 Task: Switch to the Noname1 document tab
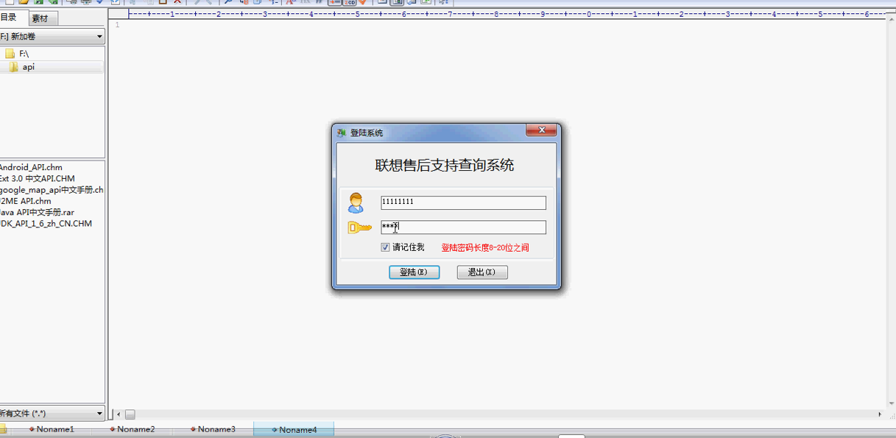(52, 429)
